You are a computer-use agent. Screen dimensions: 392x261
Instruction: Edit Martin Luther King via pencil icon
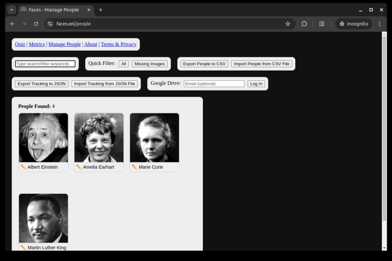[x=23, y=247]
